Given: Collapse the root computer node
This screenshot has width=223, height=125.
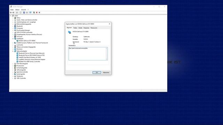Looking at the screenshot, I should point(11,16).
